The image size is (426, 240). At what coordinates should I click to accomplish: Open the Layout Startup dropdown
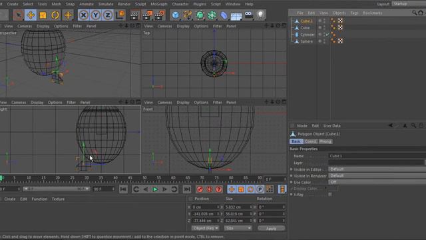[x=409, y=4]
